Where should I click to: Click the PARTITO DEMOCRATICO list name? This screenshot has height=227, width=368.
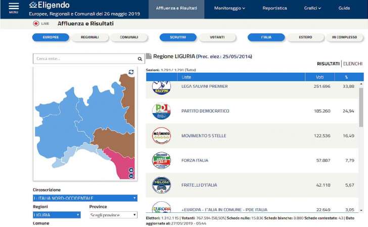click(205, 111)
